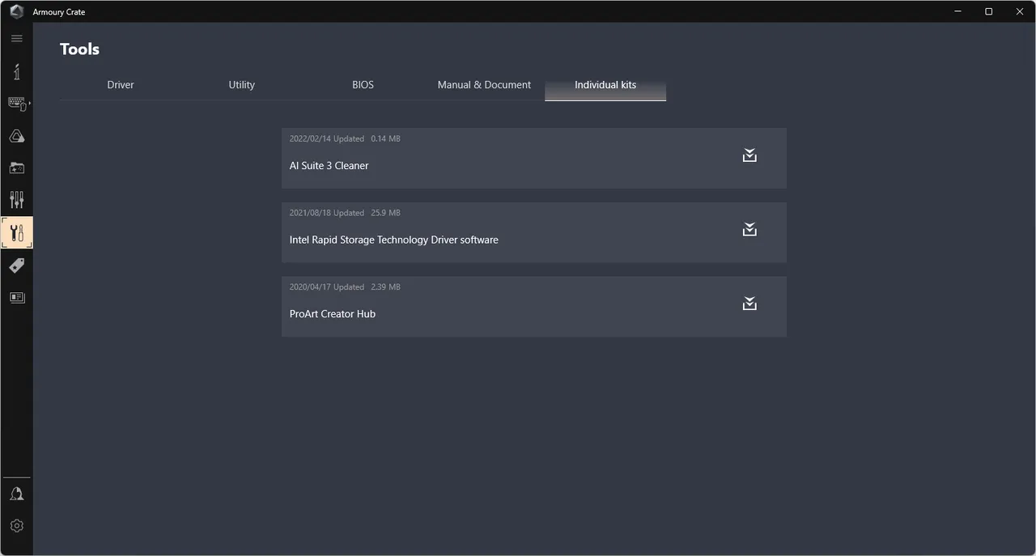
Task: Click the Tools page heading
Action: (79, 49)
